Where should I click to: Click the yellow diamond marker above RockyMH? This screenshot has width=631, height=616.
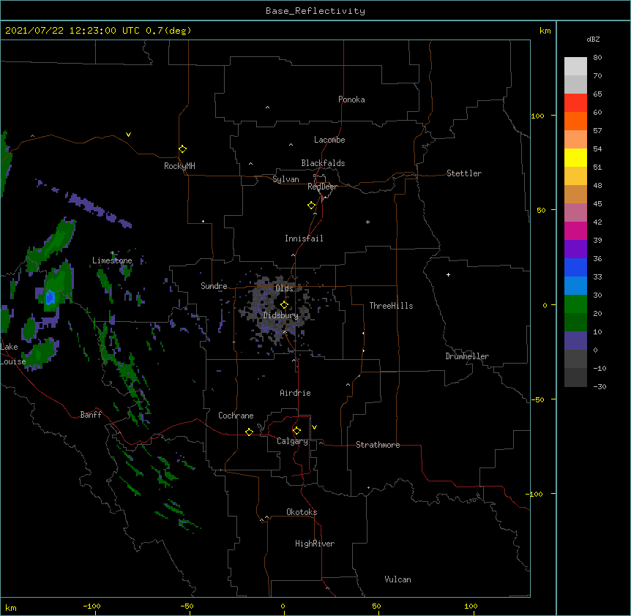pos(182,149)
